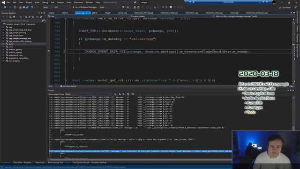Expand the app_simple_drawing project
Screen dimensions: 300x169
coord(3,33)
